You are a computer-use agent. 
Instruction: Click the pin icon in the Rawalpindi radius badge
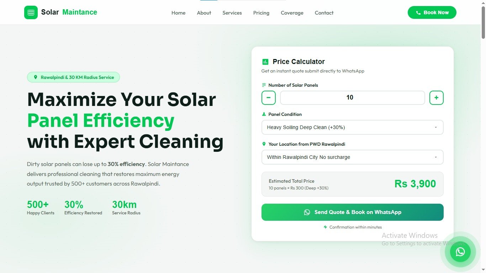coord(36,77)
